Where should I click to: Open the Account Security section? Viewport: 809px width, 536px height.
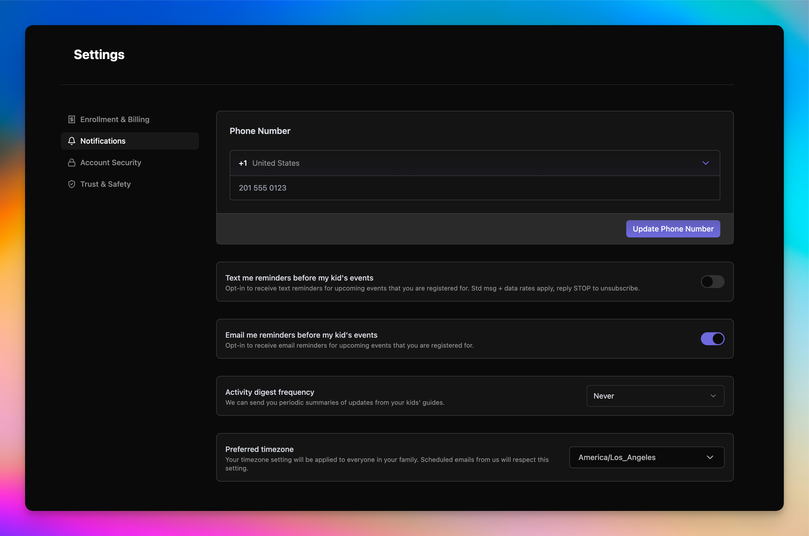(111, 162)
